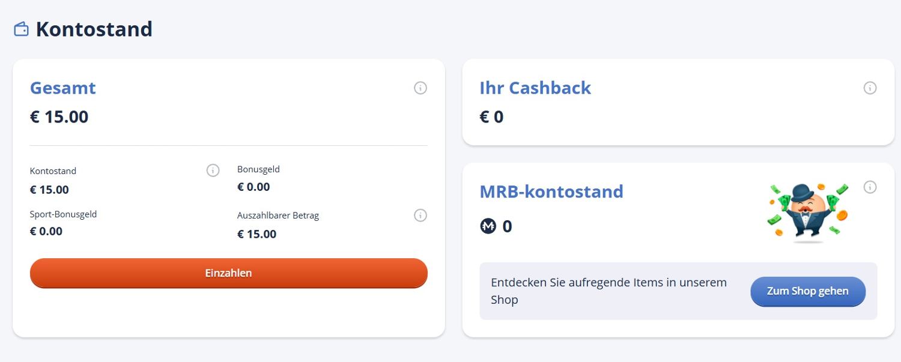Open info icon in Ihr Cashback card

[870, 88]
